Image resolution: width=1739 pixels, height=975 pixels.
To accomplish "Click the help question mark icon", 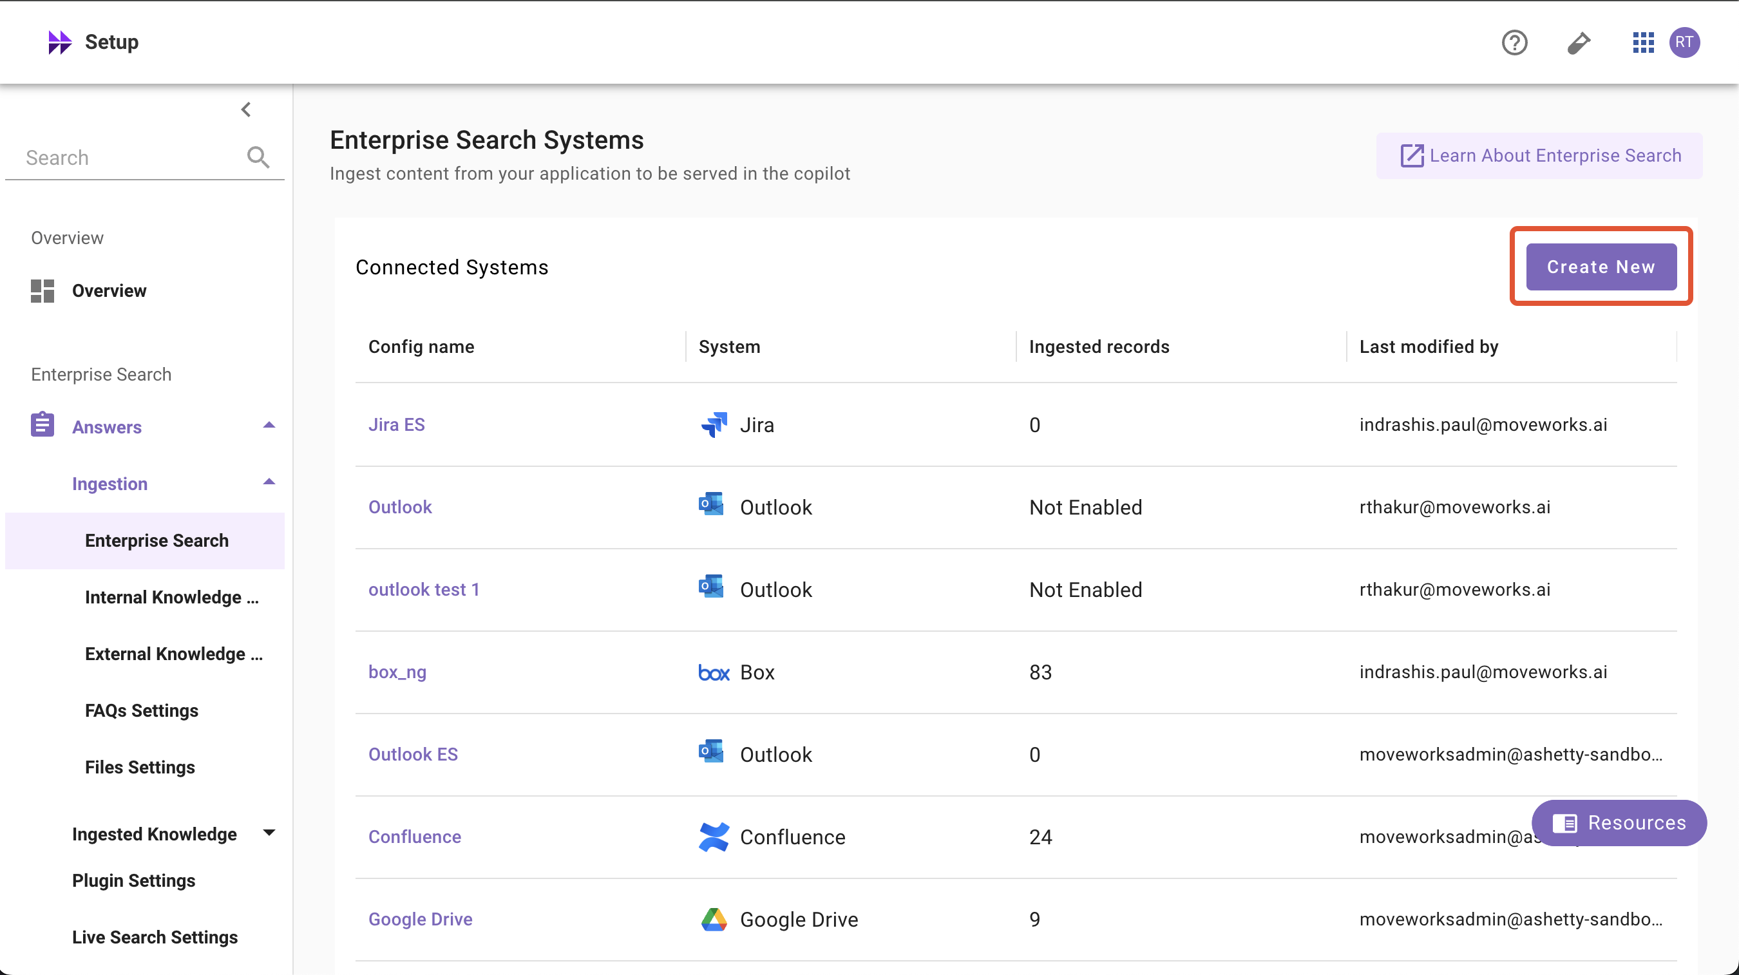I will tap(1514, 43).
